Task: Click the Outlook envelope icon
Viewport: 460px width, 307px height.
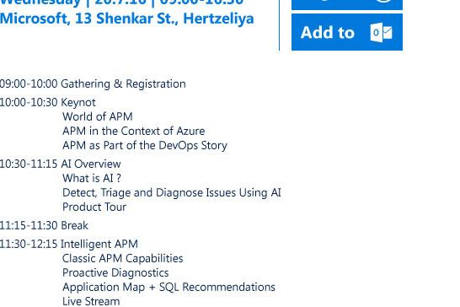Action: [x=381, y=32]
